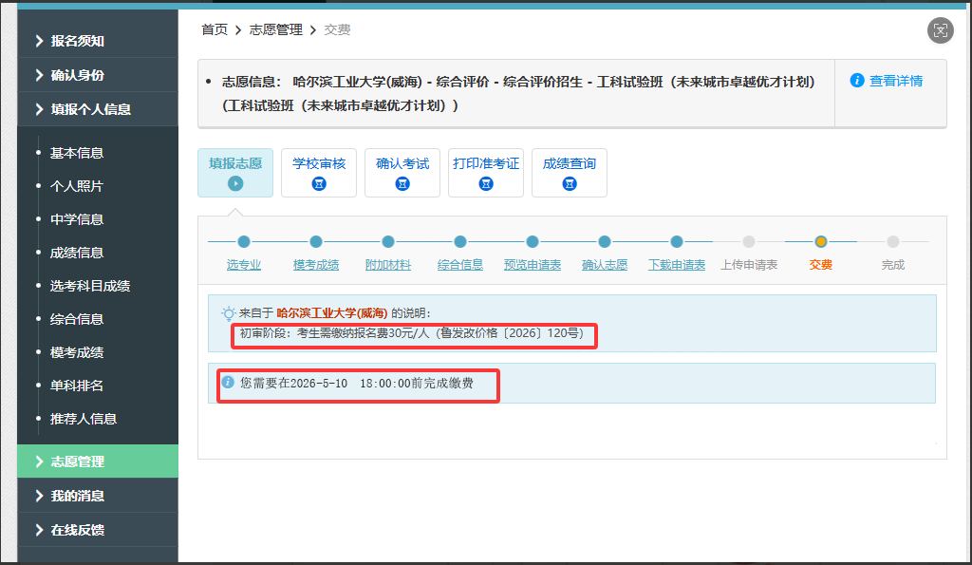
Task: Open 单科排名 in the sidebar
Action: click(76, 386)
